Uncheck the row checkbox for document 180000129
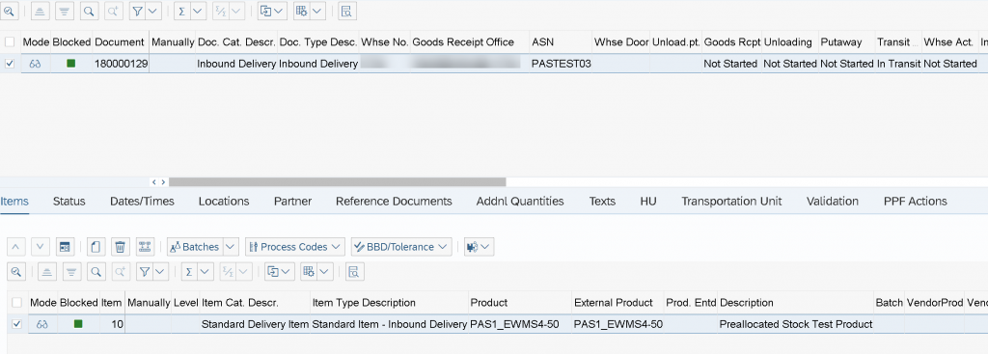988x354 pixels. click(x=9, y=64)
